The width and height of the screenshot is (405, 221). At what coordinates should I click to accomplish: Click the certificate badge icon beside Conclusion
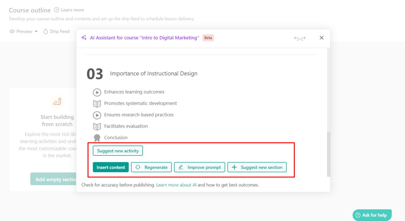point(97,138)
